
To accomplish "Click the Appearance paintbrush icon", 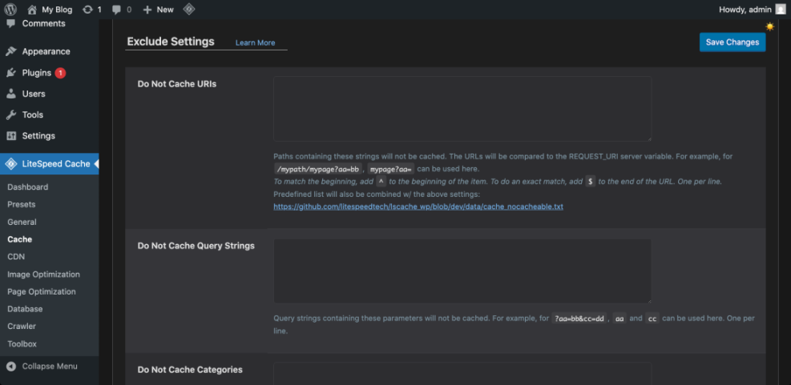I will click(x=11, y=51).
